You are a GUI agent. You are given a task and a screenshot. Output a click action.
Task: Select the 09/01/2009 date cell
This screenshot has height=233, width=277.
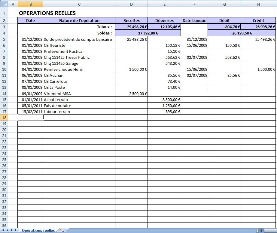(30, 94)
